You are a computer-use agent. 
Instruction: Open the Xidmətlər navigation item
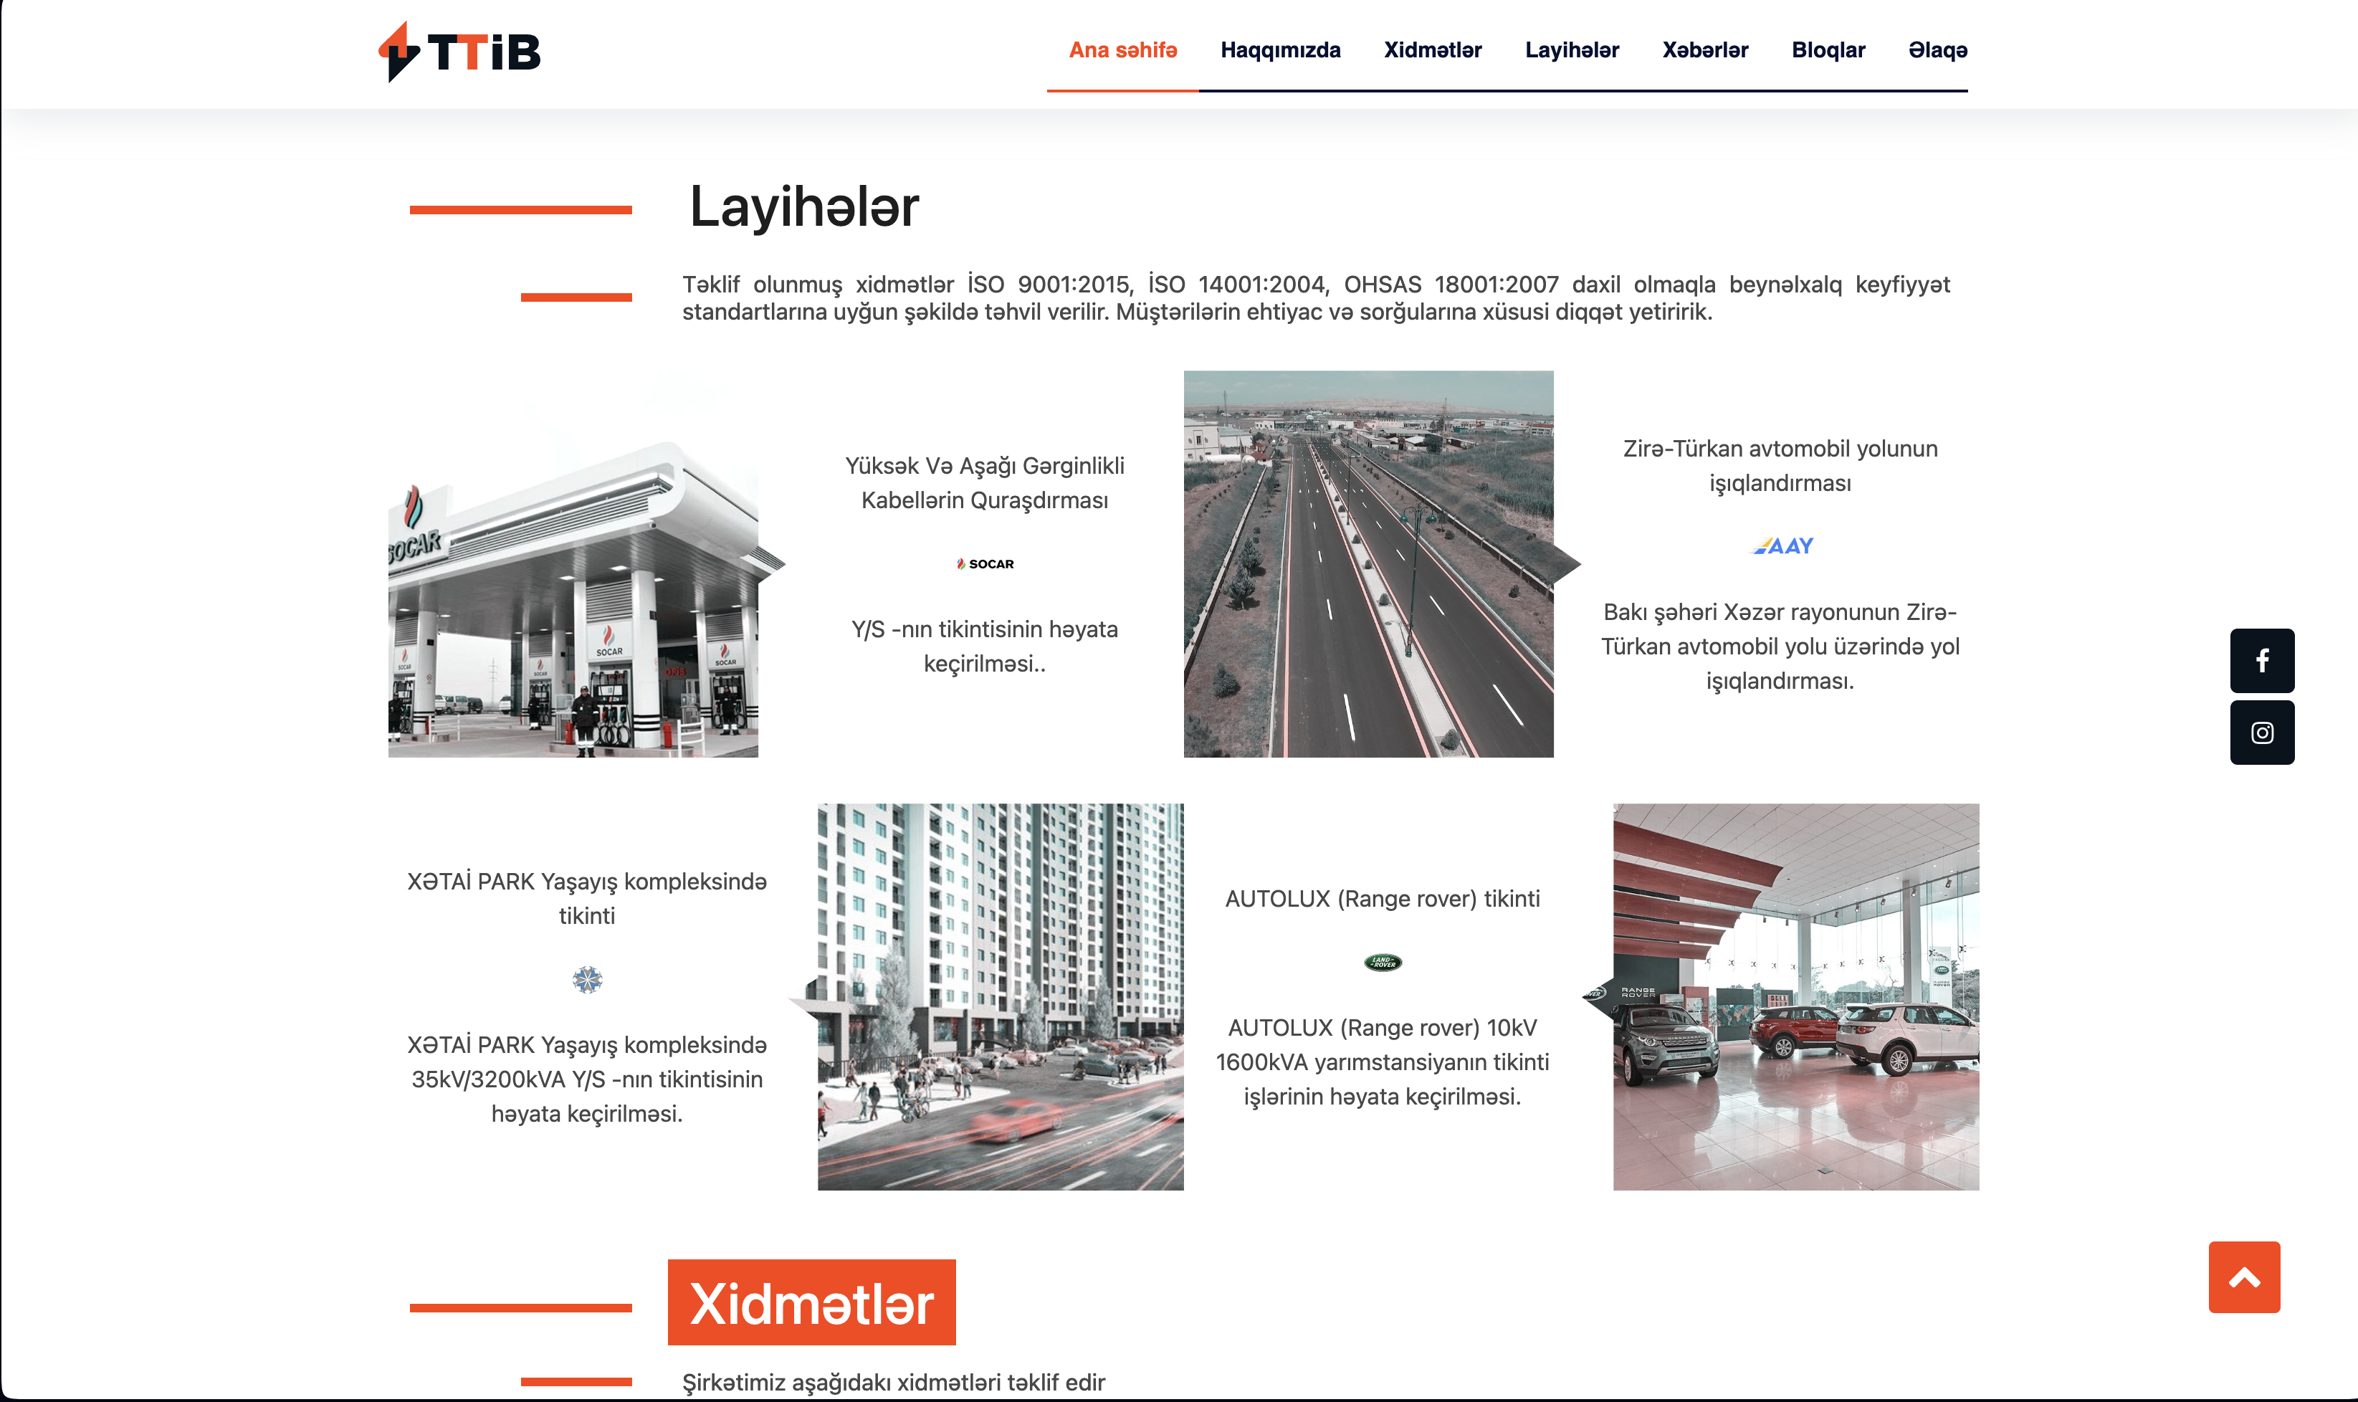(x=1432, y=50)
